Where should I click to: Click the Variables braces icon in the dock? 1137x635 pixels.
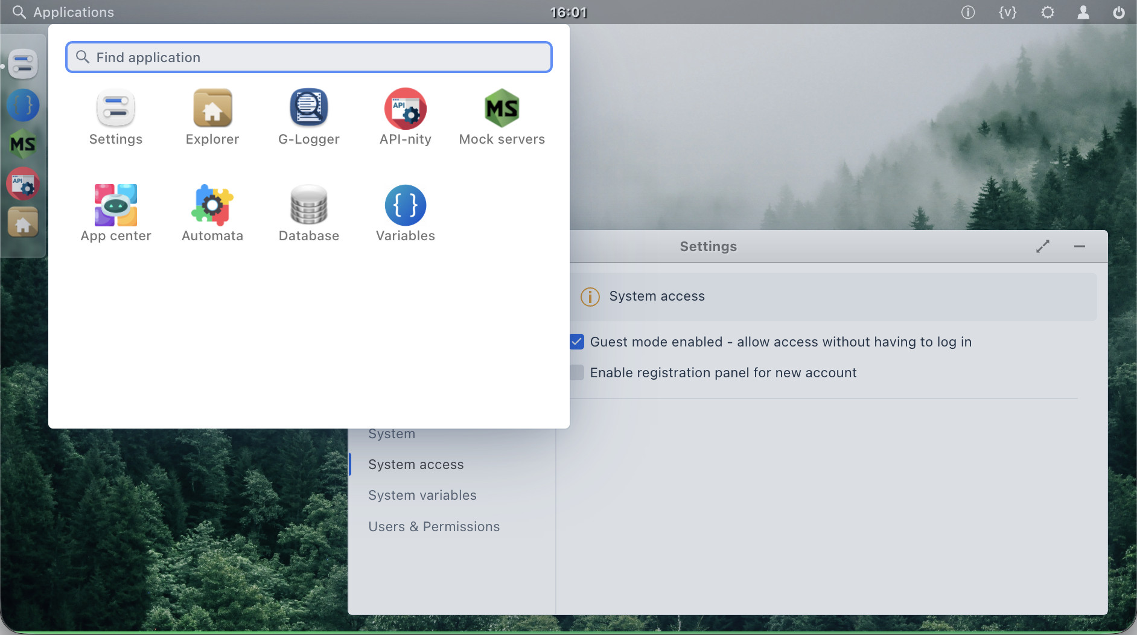(x=23, y=105)
